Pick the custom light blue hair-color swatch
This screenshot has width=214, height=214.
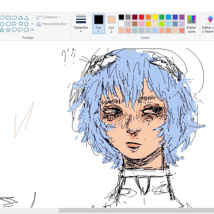click(155, 31)
